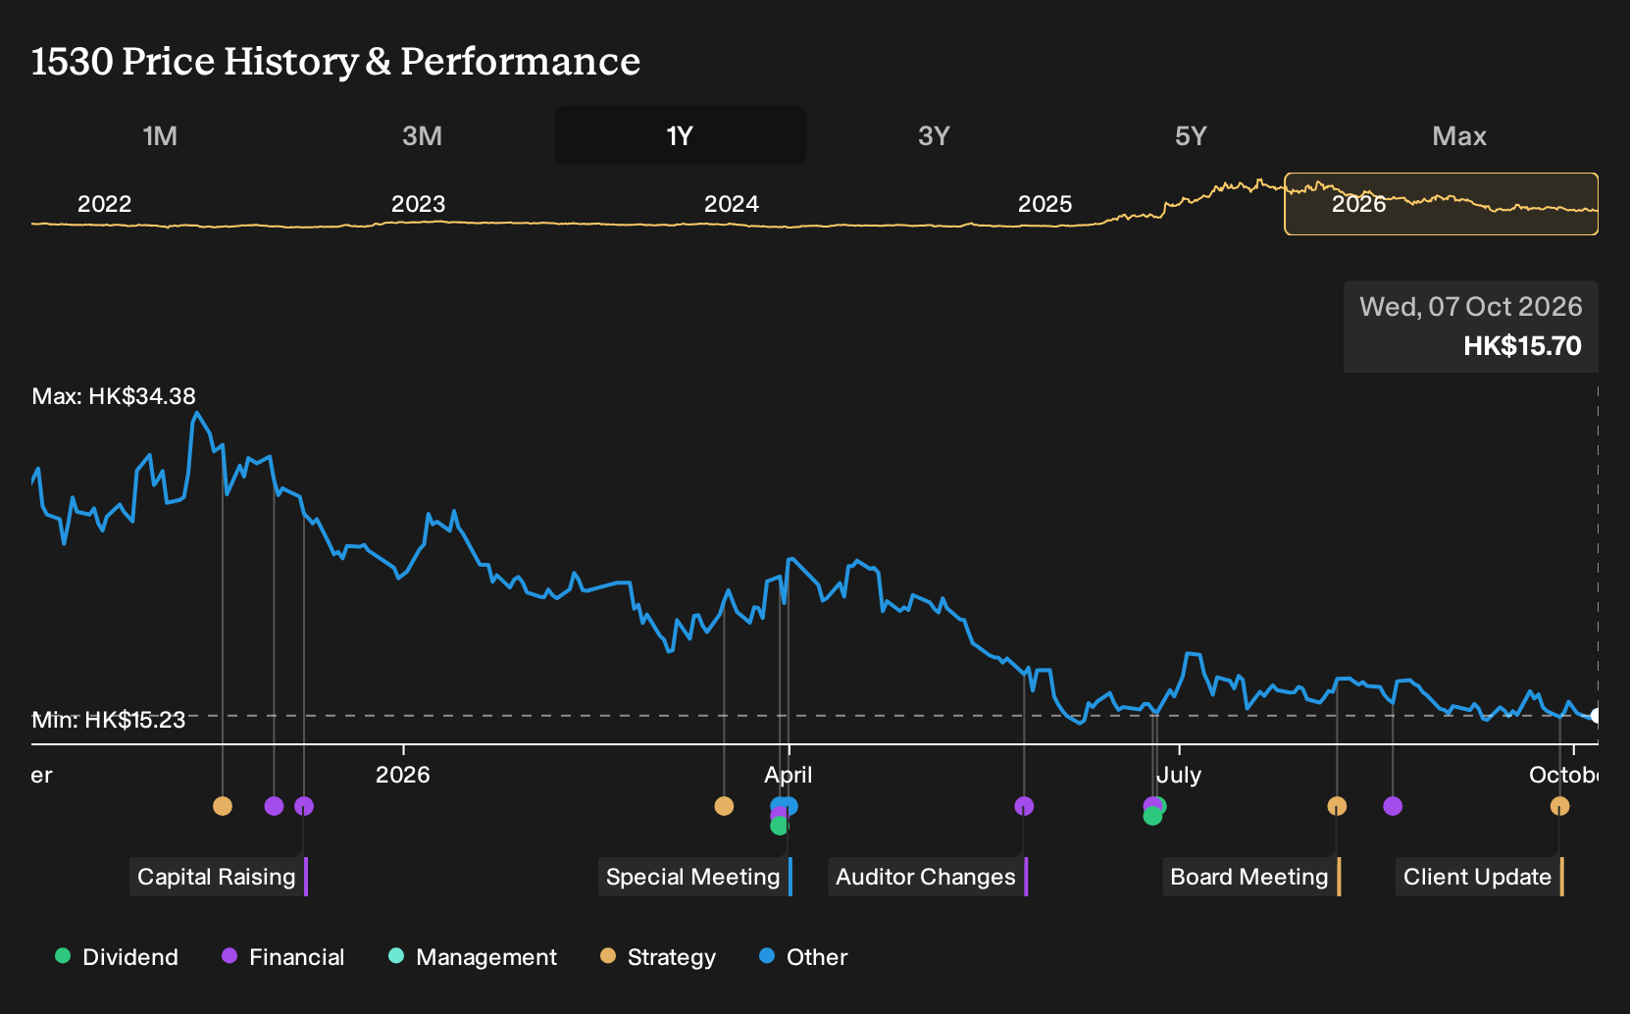
Task: Click the purple dot between orange and Capital Raising dots
Action: point(274,806)
